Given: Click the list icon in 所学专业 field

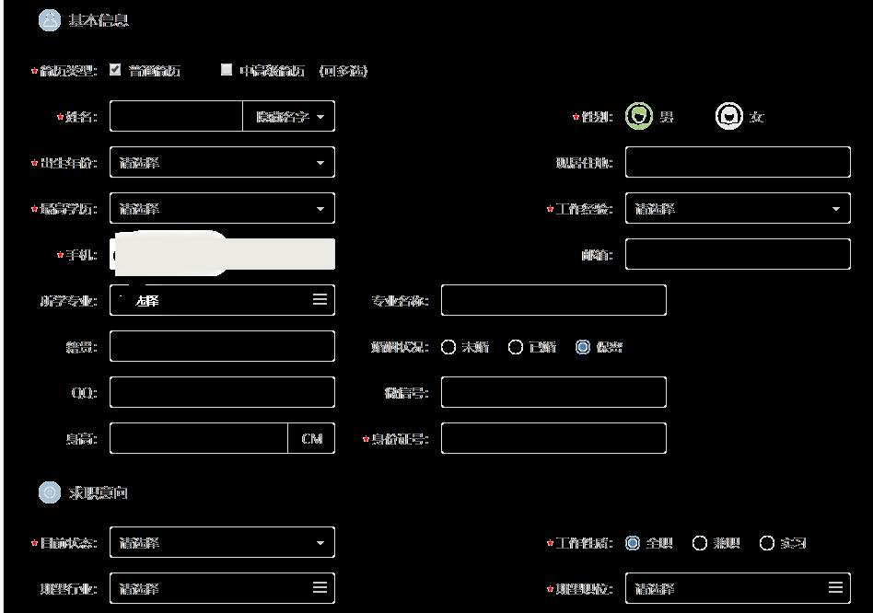Looking at the screenshot, I should pos(320,300).
